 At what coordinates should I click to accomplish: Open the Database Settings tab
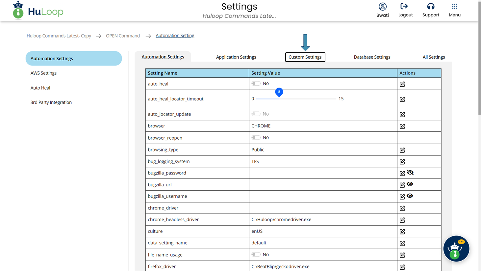point(372,57)
